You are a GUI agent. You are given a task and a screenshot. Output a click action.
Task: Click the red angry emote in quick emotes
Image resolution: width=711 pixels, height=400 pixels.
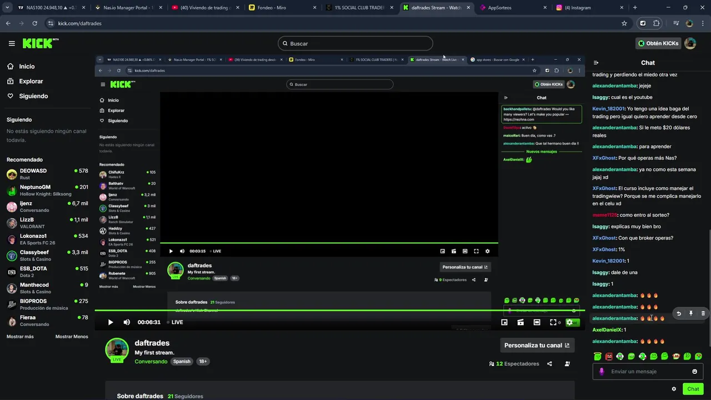(x=609, y=356)
